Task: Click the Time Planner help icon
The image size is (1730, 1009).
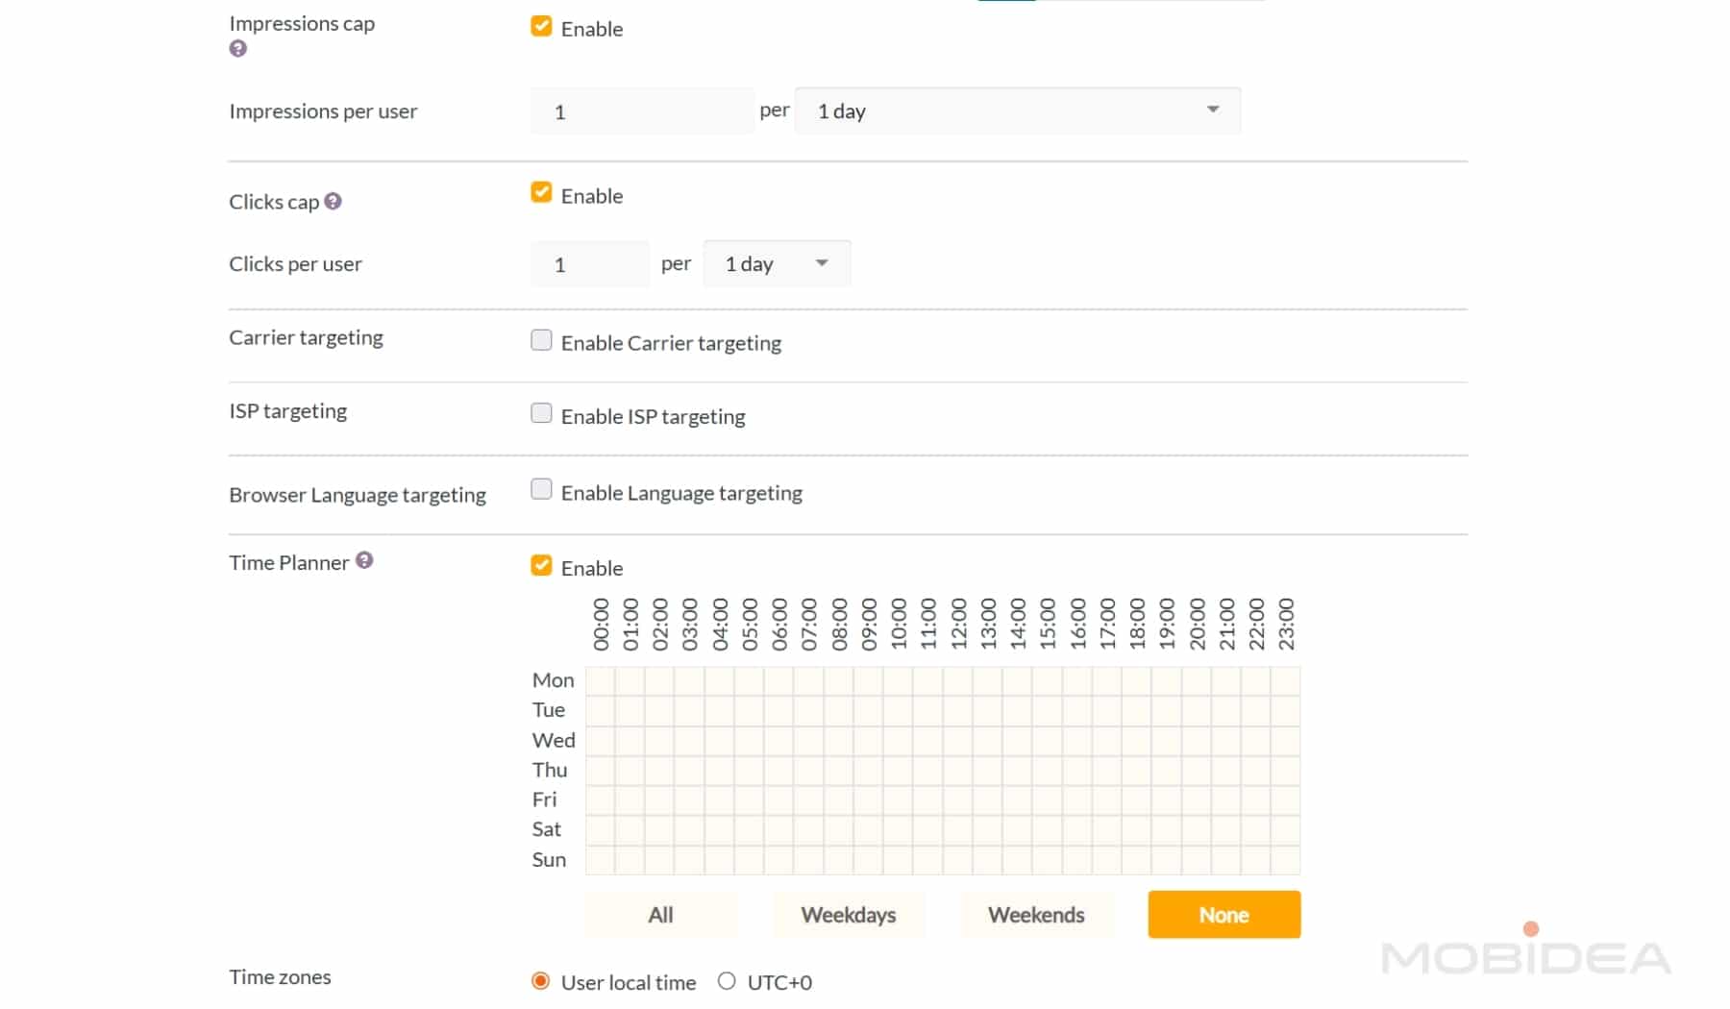Action: 364,560
